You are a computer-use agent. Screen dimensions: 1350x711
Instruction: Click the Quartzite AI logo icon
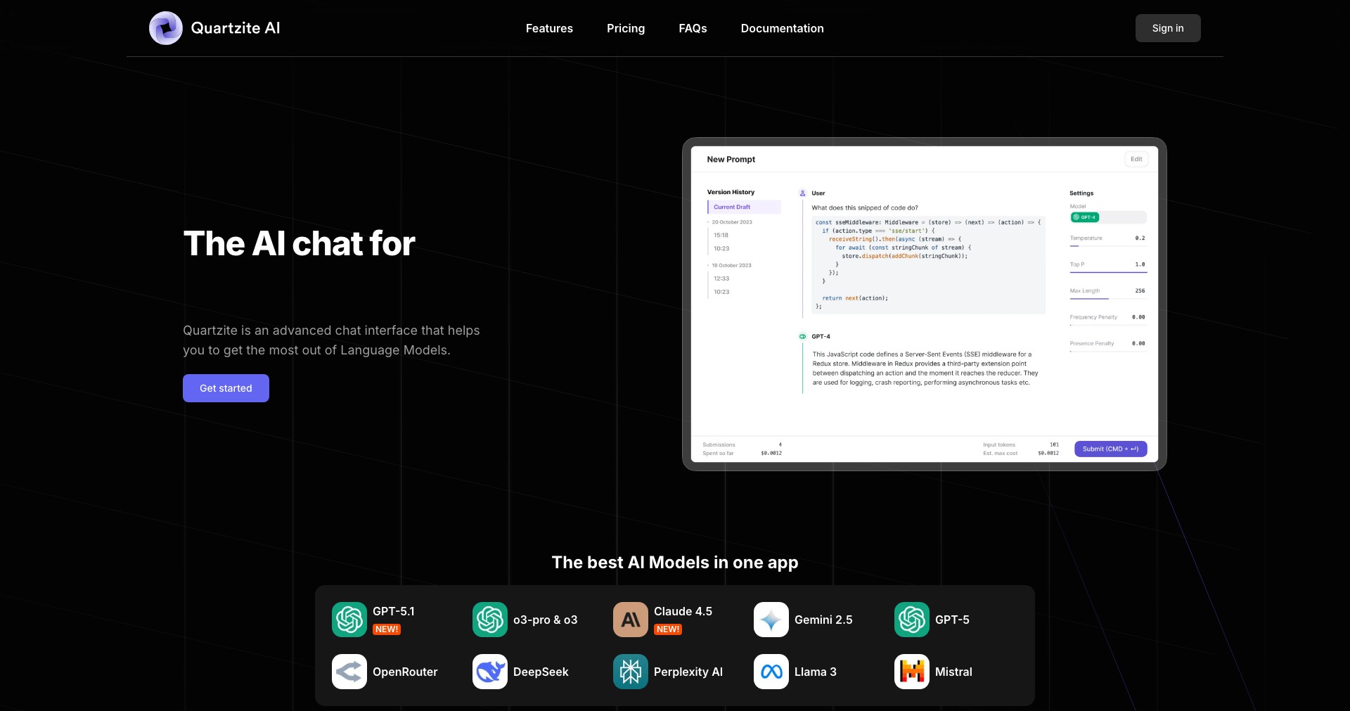coord(166,28)
